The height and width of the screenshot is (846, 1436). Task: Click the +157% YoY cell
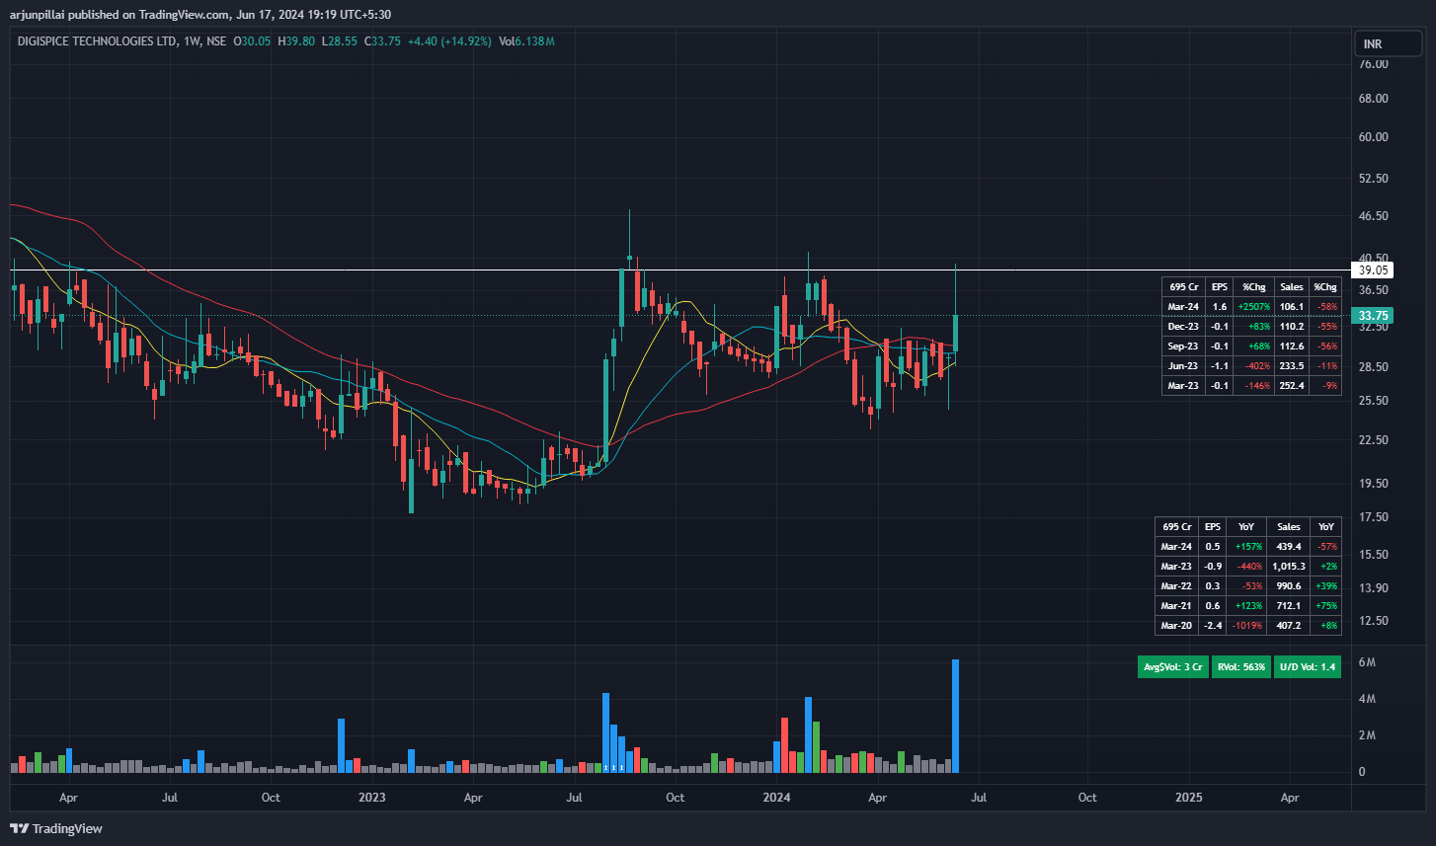(x=1246, y=547)
